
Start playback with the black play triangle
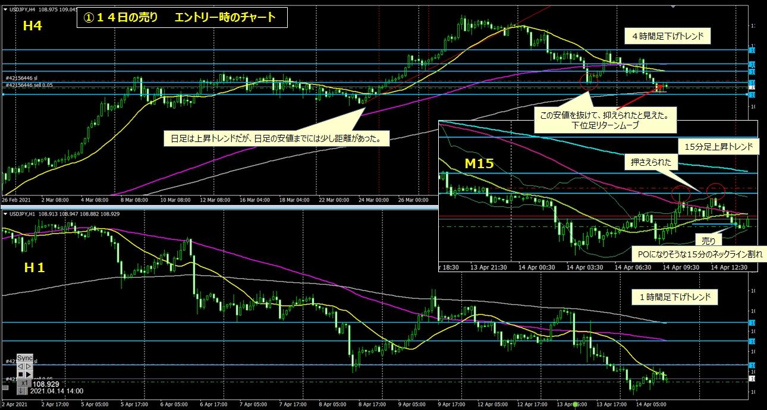[29, 374]
